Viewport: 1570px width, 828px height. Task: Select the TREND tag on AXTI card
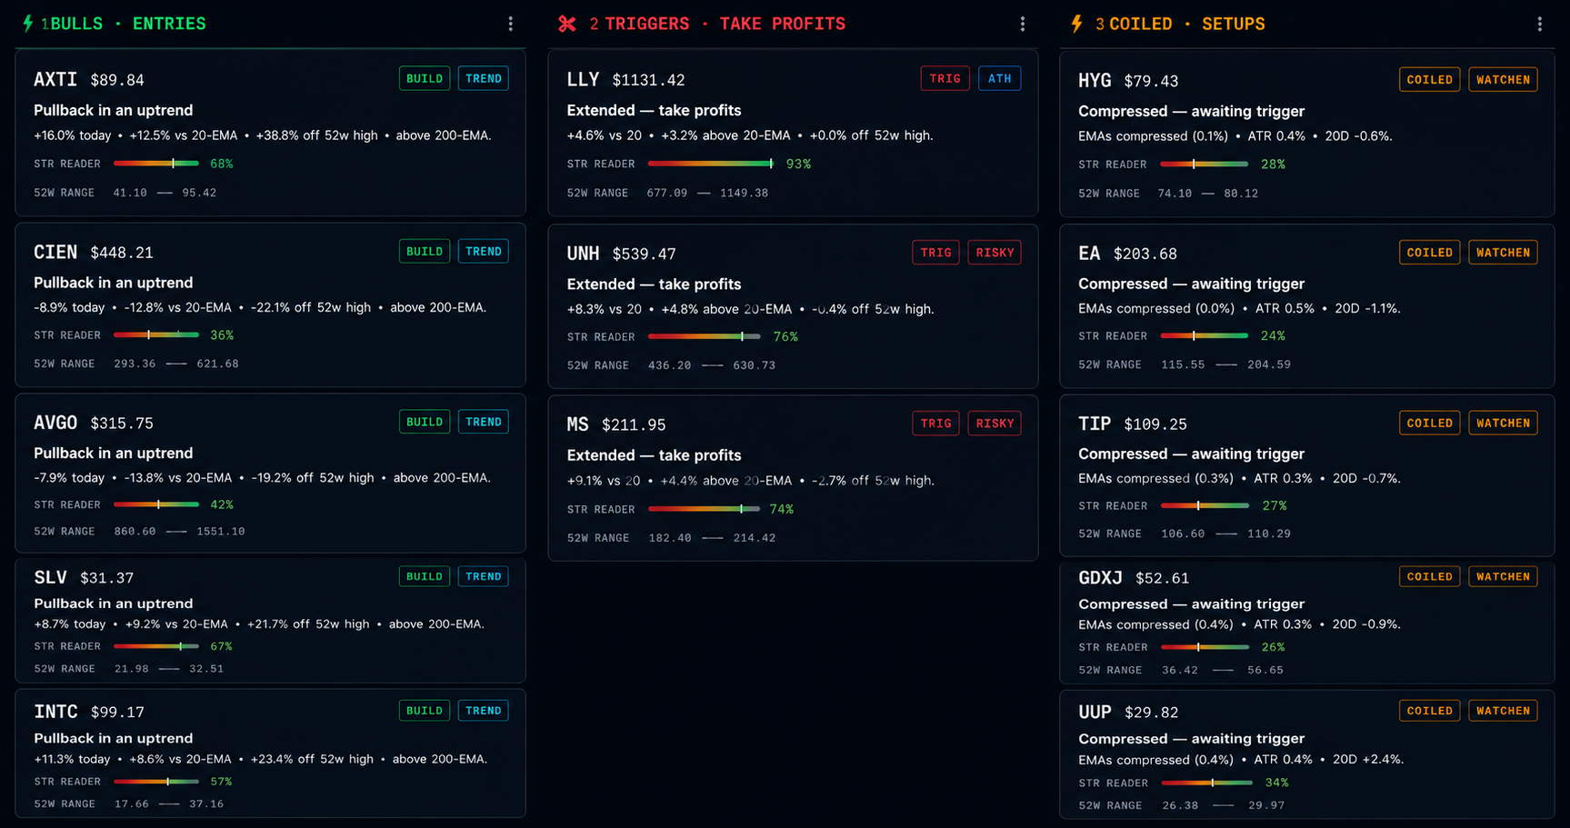tap(484, 78)
